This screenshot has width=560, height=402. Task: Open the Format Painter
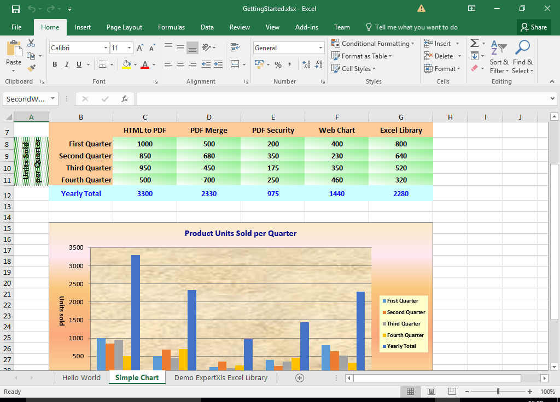pyautogui.click(x=31, y=67)
